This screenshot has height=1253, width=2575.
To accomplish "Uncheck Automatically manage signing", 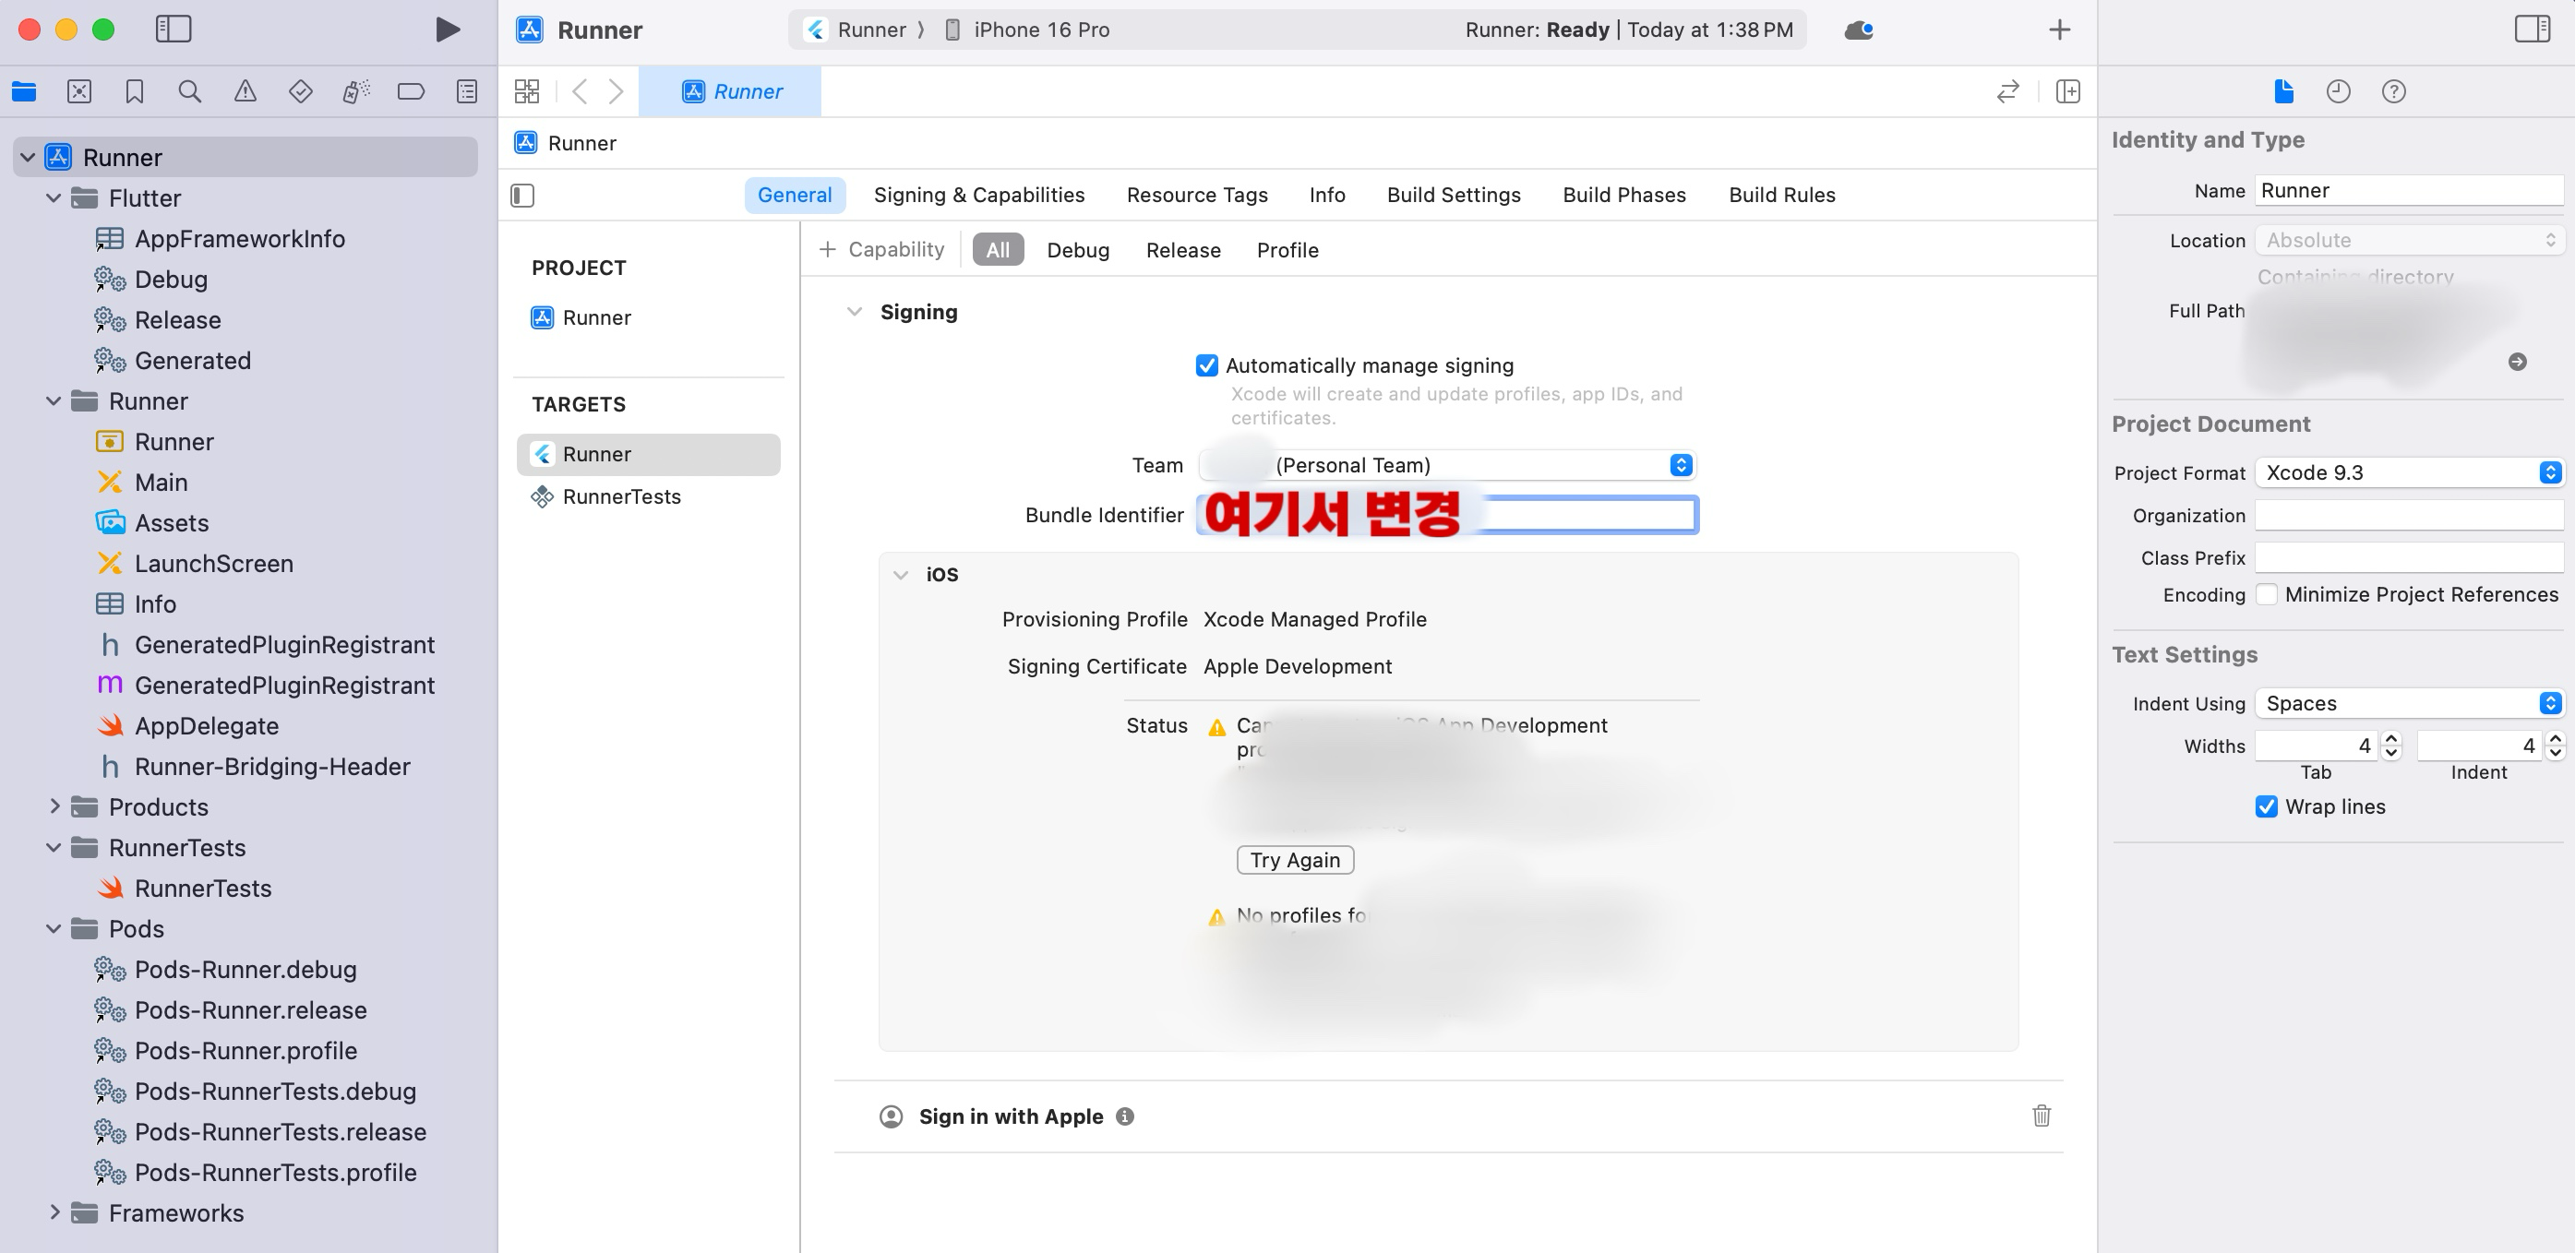I will click(x=1206, y=365).
